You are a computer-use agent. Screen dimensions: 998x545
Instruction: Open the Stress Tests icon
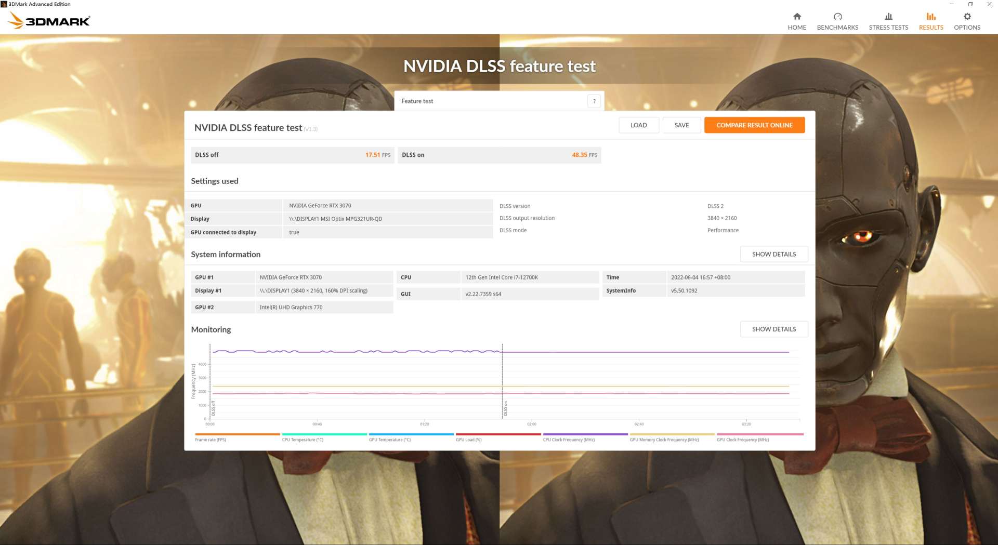click(888, 17)
